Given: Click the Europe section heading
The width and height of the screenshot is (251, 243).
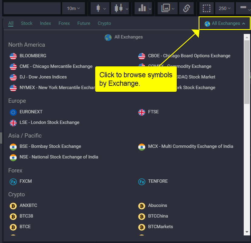Looking at the screenshot, I should coord(17,101).
